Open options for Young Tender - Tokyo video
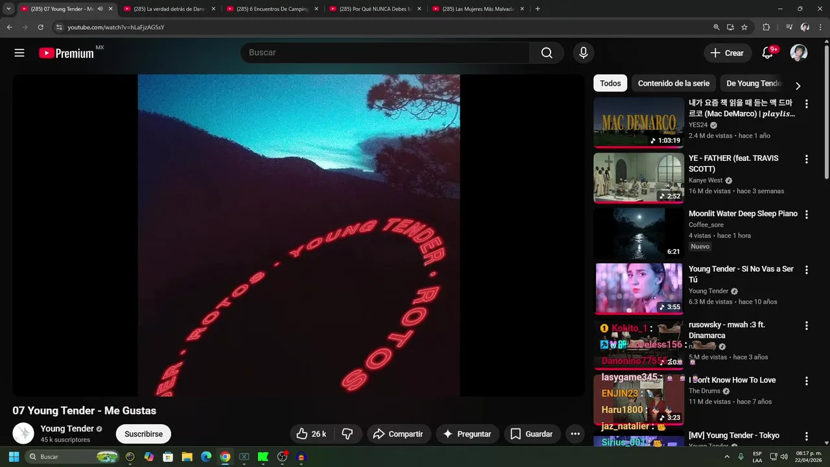Image resolution: width=830 pixels, height=467 pixels. tap(807, 437)
